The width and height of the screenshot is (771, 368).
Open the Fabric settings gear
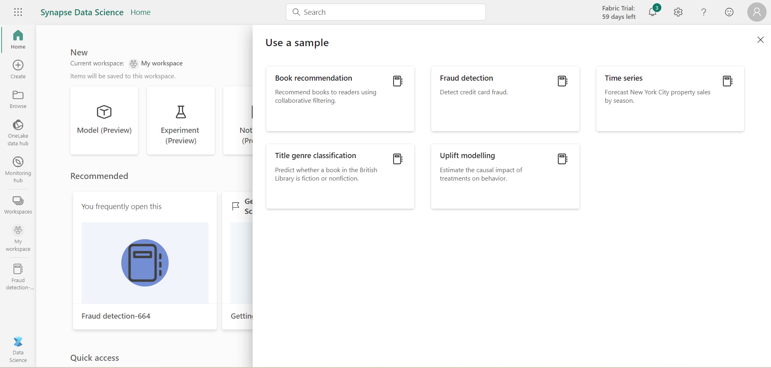pyautogui.click(x=678, y=12)
